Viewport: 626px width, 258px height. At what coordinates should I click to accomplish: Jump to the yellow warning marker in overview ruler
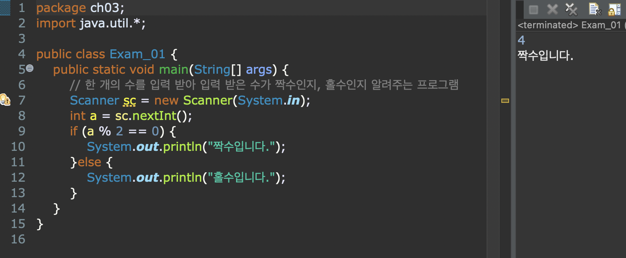[x=505, y=101]
